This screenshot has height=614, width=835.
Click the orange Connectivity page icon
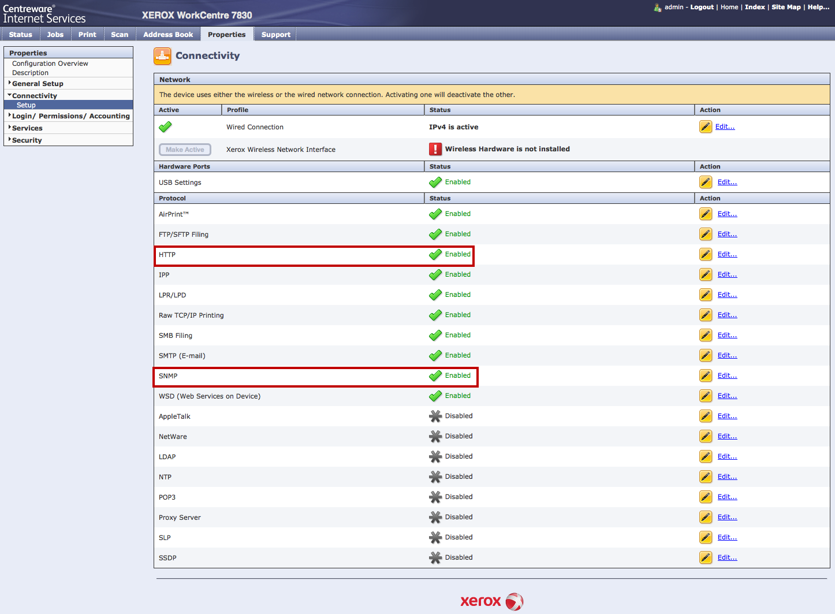click(x=162, y=57)
